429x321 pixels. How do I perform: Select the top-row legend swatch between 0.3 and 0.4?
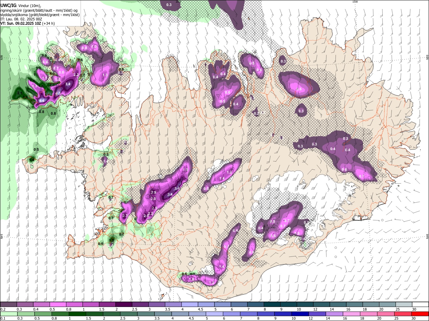tap(25, 304)
